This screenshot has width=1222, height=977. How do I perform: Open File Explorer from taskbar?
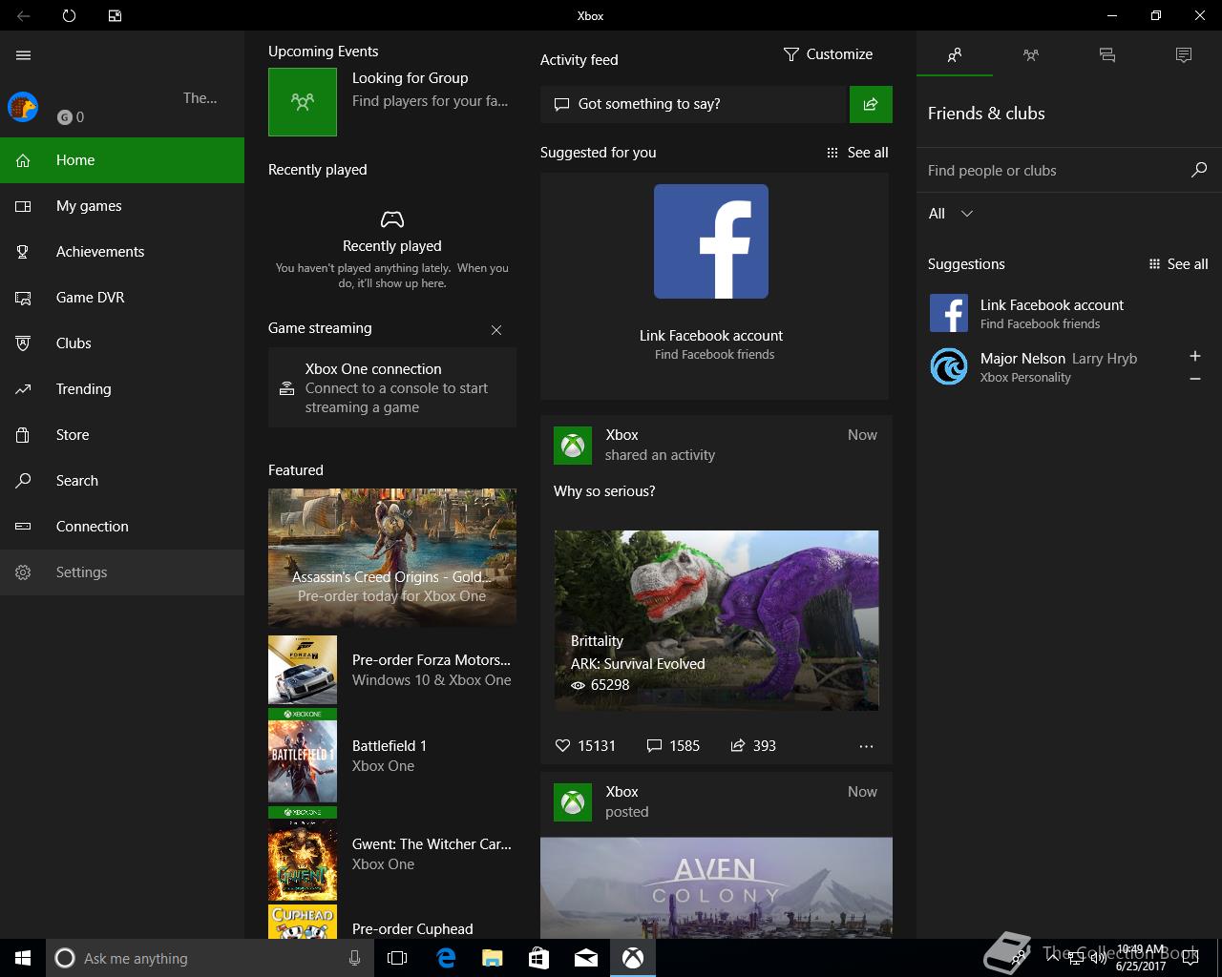tap(493, 958)
